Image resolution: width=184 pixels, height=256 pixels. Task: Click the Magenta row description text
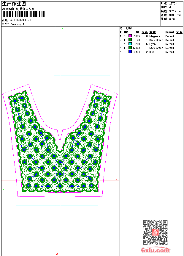click(x=155, y=36)
